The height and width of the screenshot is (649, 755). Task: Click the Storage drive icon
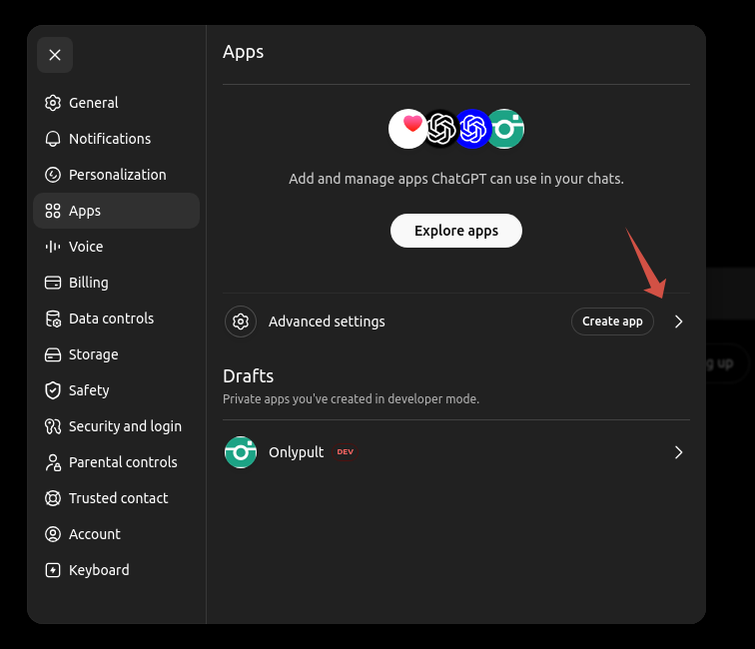tap(53, 354)
